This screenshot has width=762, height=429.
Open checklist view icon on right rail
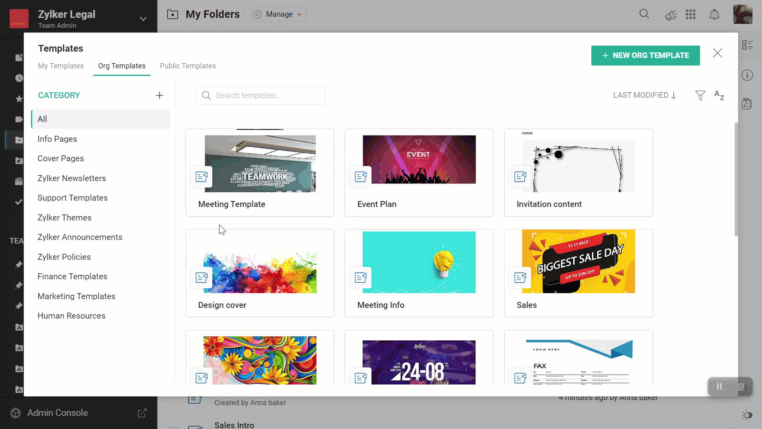(x=747, y=45)
